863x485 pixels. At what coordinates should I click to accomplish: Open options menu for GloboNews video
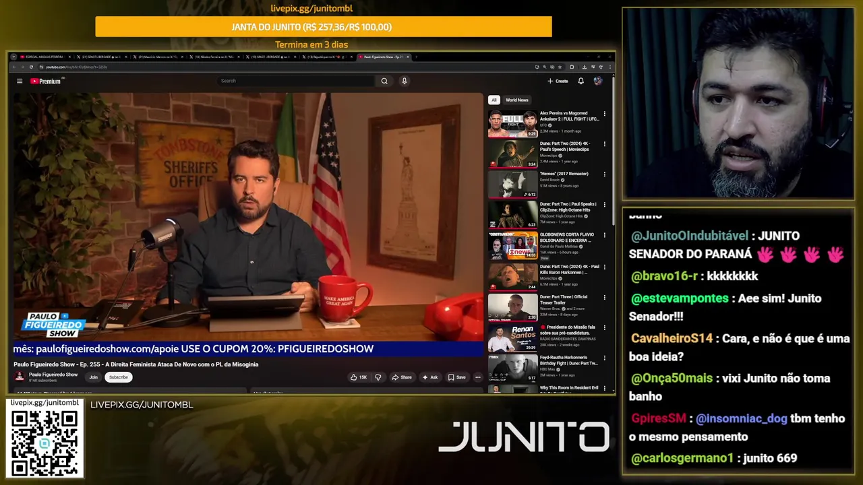tap(604, 235)
